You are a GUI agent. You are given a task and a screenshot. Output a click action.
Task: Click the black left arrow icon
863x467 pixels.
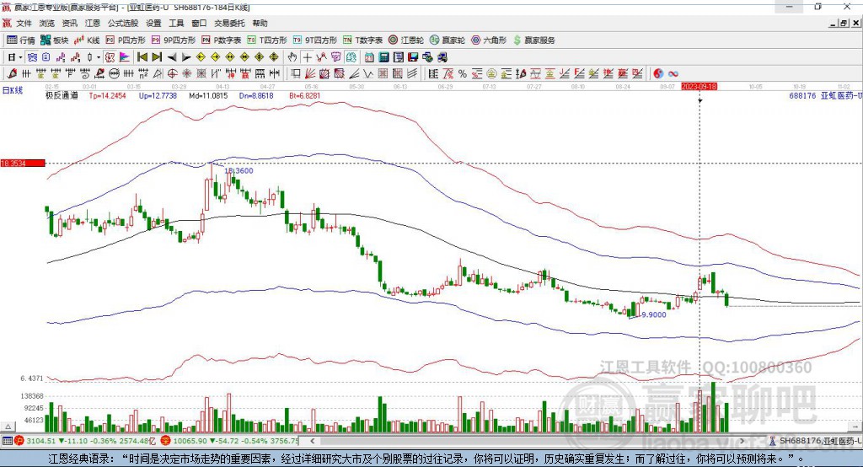pos(172,57)
